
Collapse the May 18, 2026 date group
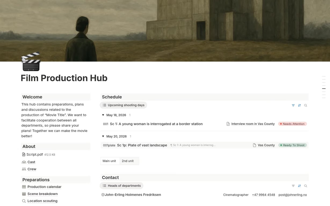[x=103, y=115]
